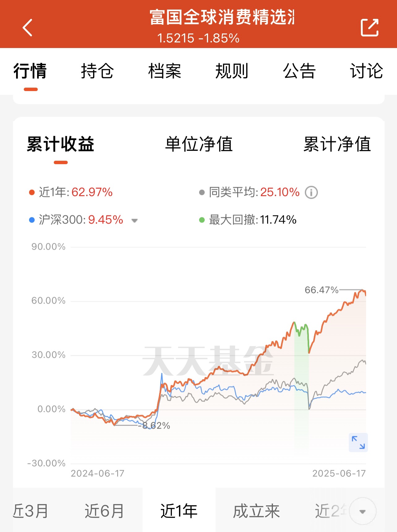Expand more time ranges round arrow
Image resolution: width=397 pixels, height=532 pixels.
tap(363, 511)
